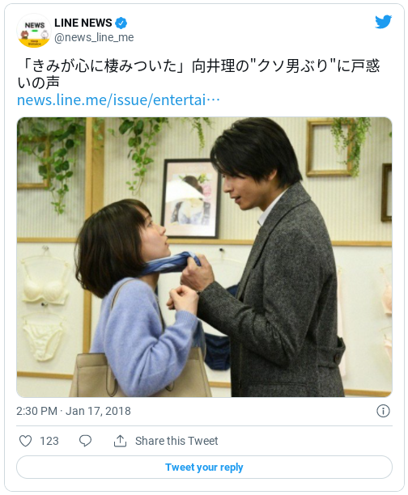Open replies via speech bubble icon
The width and height of the screenshot is (408, 495).
tap(85, 441)
